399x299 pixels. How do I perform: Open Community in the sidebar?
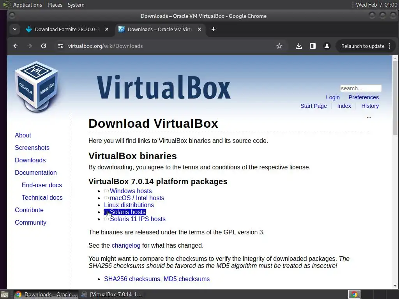coord(30,222)
